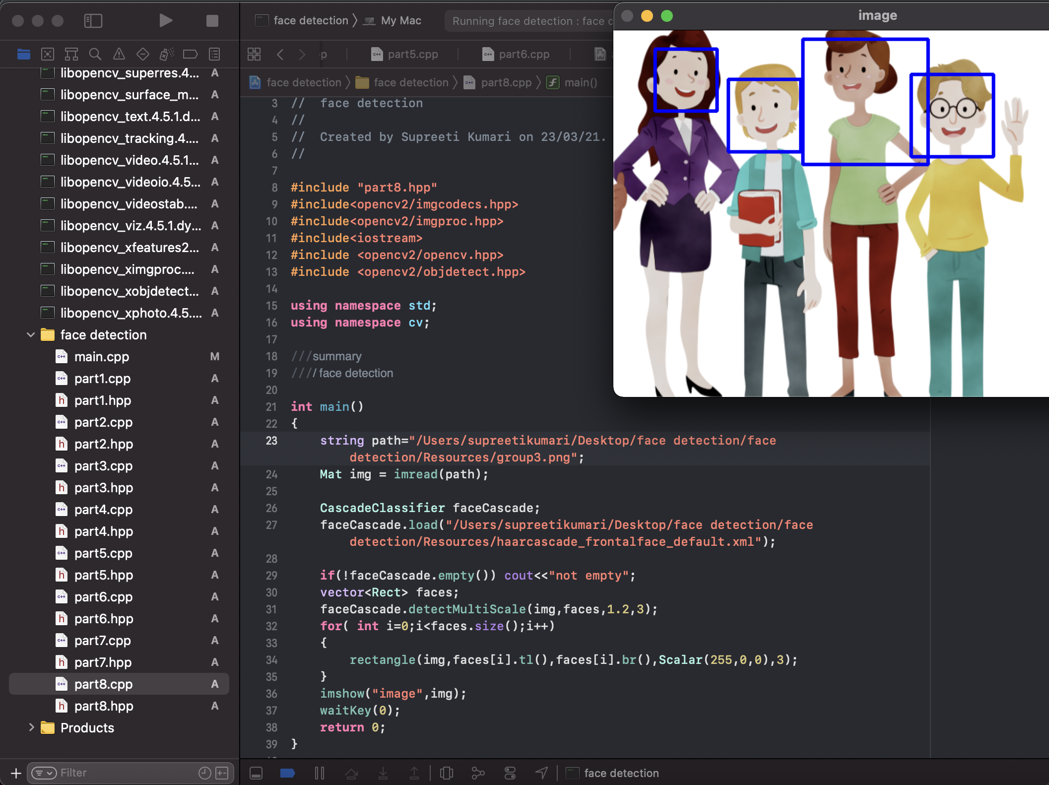Open the Test navigator diamond icon
Screen dimensions: 1049x785
(143, 54)
